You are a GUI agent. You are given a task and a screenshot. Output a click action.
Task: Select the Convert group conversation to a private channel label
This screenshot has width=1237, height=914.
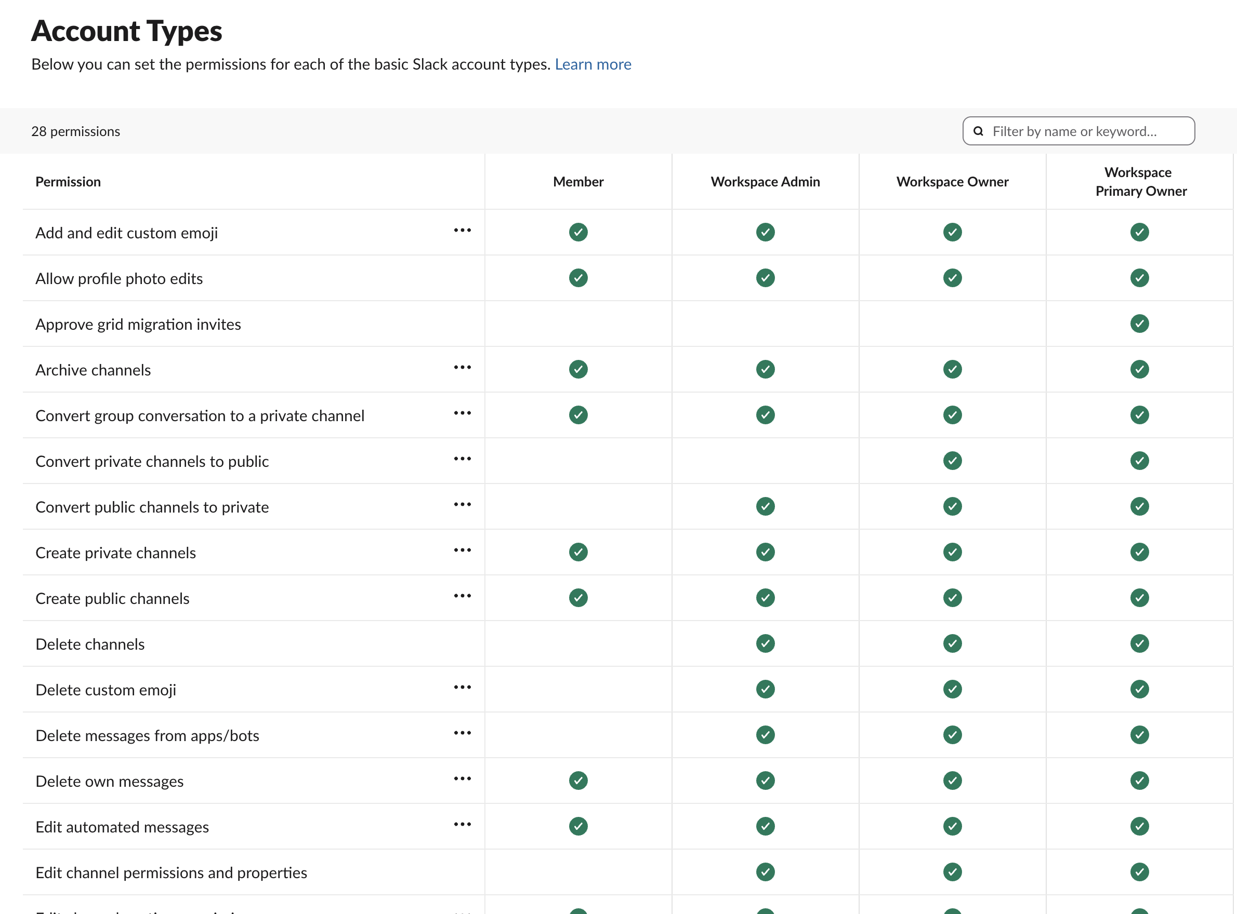pos(200,415)
